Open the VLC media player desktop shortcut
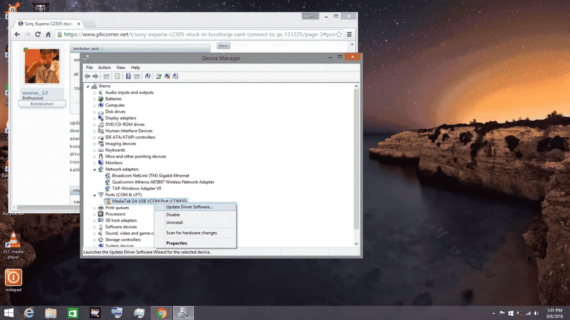The image size is (570, 320). click(x=14, y=246)
